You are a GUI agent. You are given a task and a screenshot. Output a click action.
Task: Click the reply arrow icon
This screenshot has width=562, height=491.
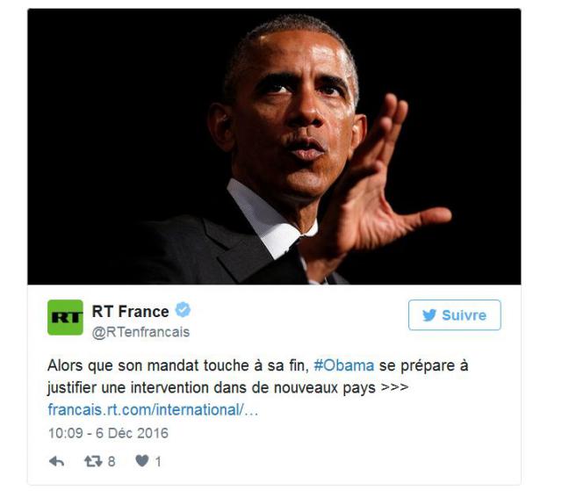[56, 461]
